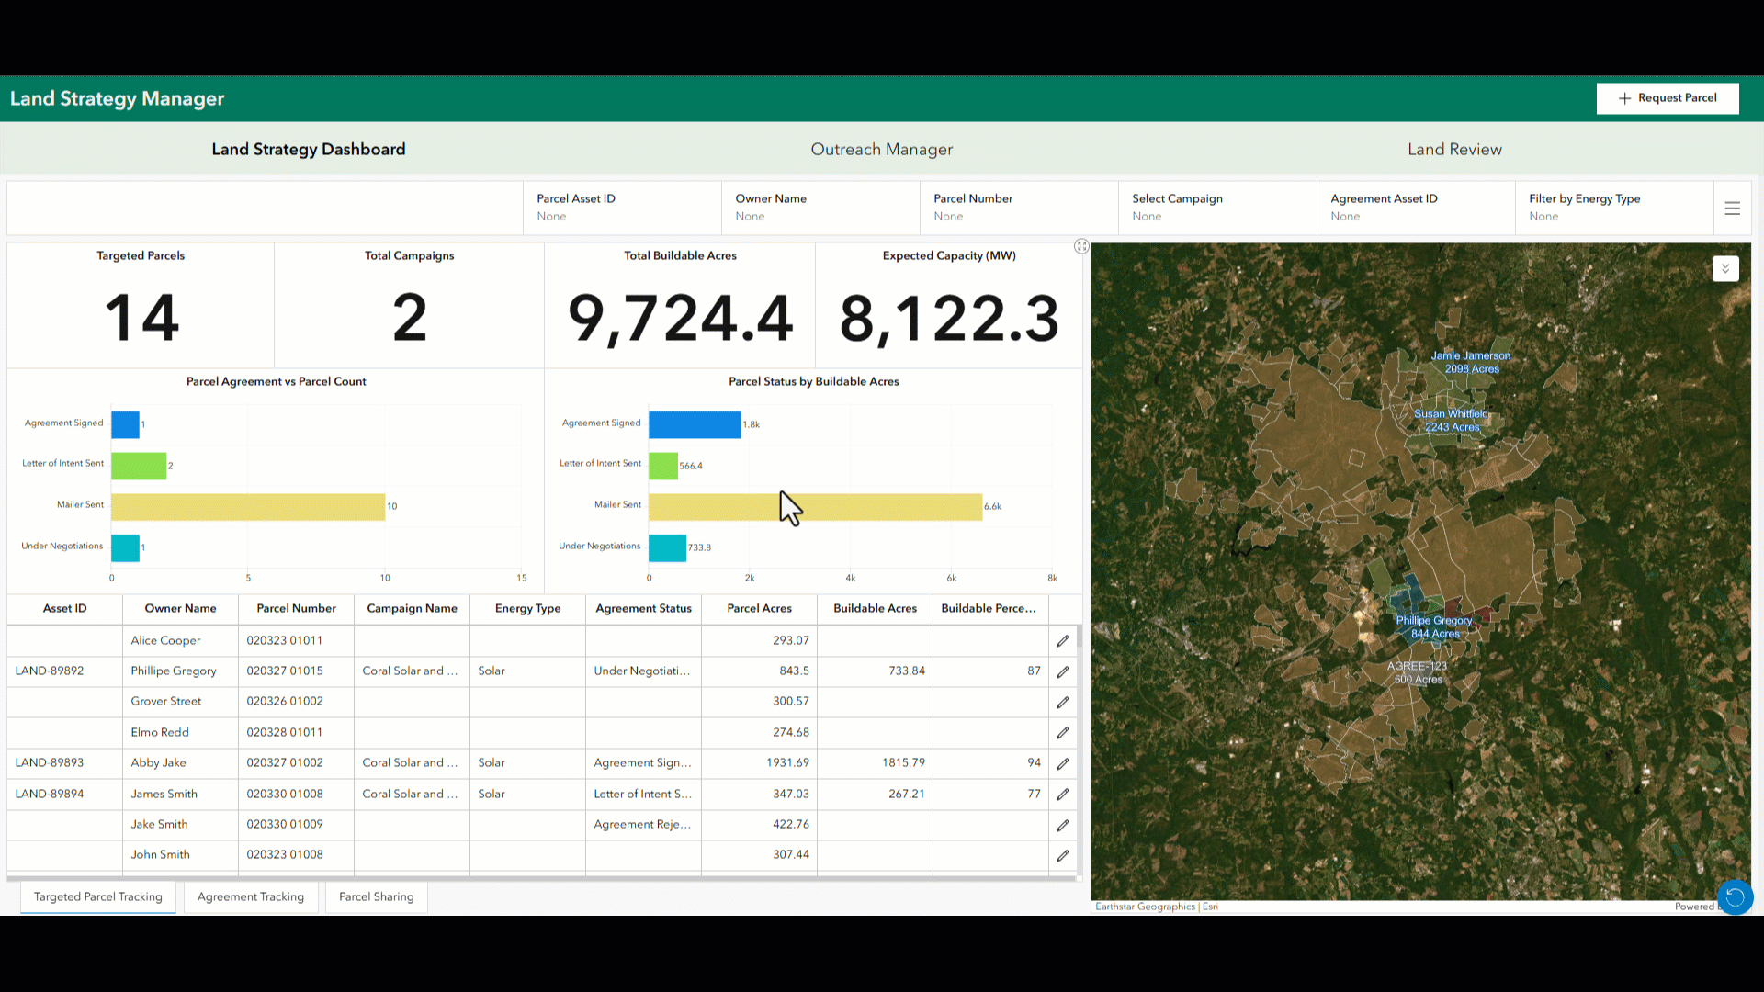This screenshot has height=992, width=1764.
Task: Edit the Grover Street parcel record
Action: click(x=1062, y=702)
